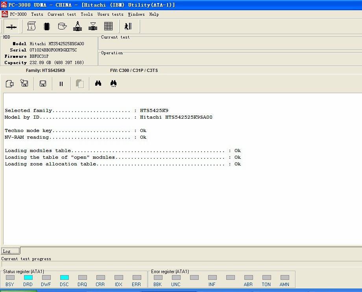Click the FW: C300 / C31P / C3TS label
Viewport: 362px width, 292px height.
(134, 70)
